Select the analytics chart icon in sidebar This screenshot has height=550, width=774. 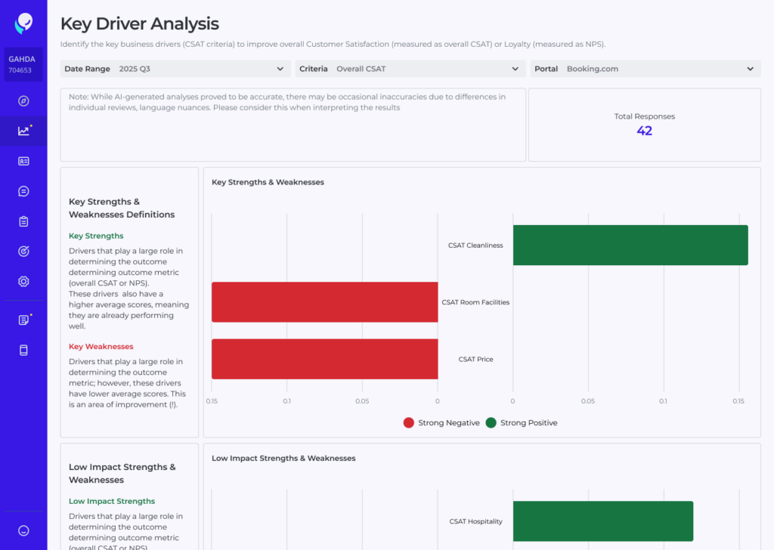tap(23, 131)
